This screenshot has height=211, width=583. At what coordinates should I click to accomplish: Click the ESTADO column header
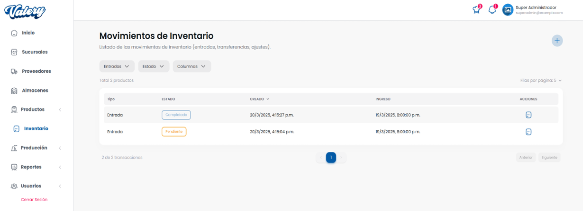pos(168,99)
